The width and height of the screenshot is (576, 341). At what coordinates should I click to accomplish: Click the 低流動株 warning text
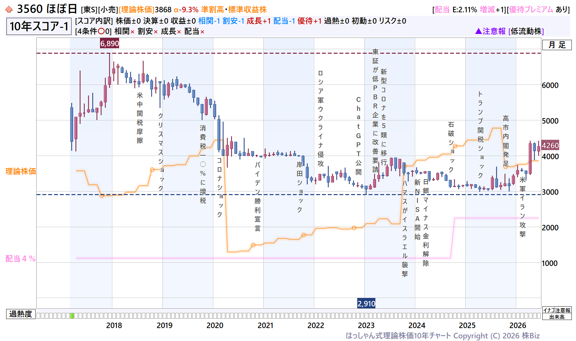(x=526, y=31)
